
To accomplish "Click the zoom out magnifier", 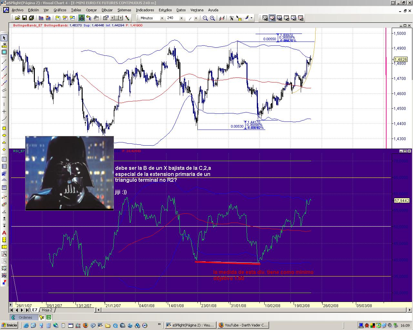I will click(205, 18).
